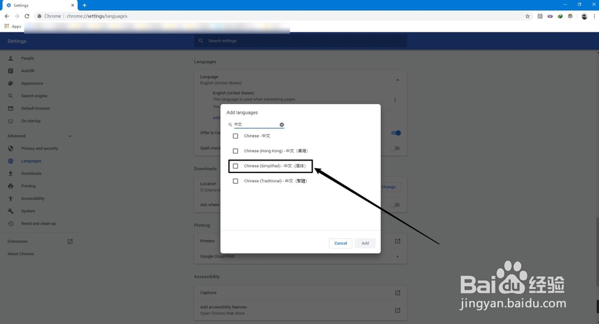This screenshot has width=599, height=324.
Task: Open Add accessibility features link icon
Action: [397, 310]
